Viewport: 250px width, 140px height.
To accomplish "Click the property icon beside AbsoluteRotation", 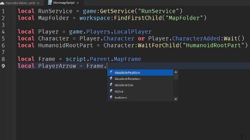I will pos(111,79).
